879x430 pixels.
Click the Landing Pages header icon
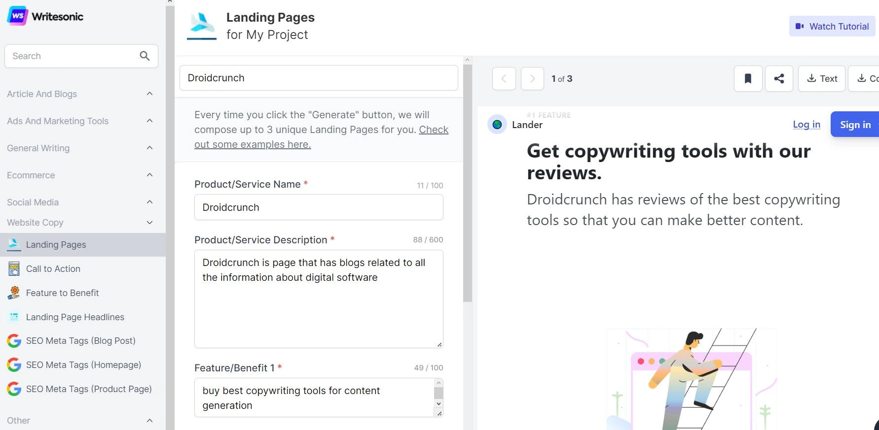202,26
